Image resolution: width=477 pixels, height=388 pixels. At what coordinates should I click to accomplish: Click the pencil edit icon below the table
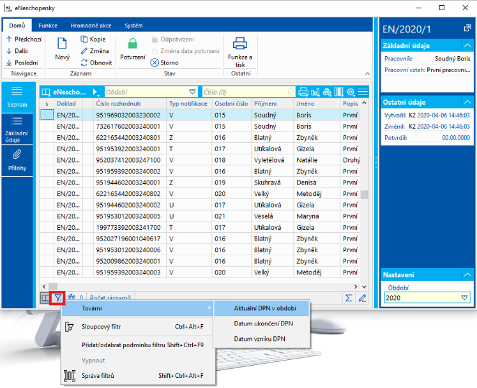click(x=363, y=297)
